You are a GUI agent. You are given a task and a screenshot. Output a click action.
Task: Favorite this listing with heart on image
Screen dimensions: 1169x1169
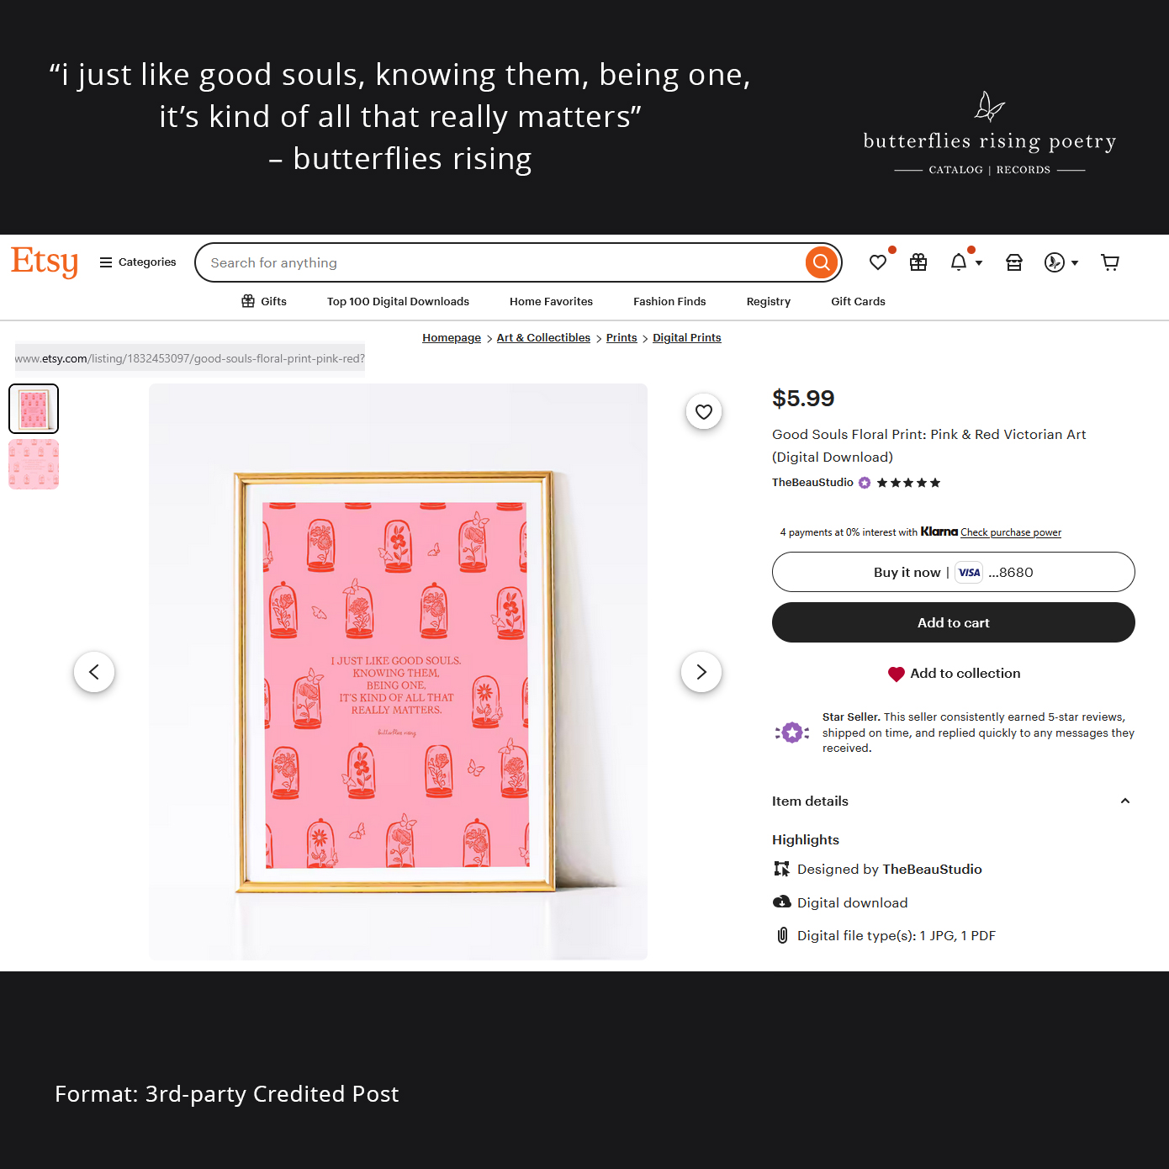[x=704, y=411]
